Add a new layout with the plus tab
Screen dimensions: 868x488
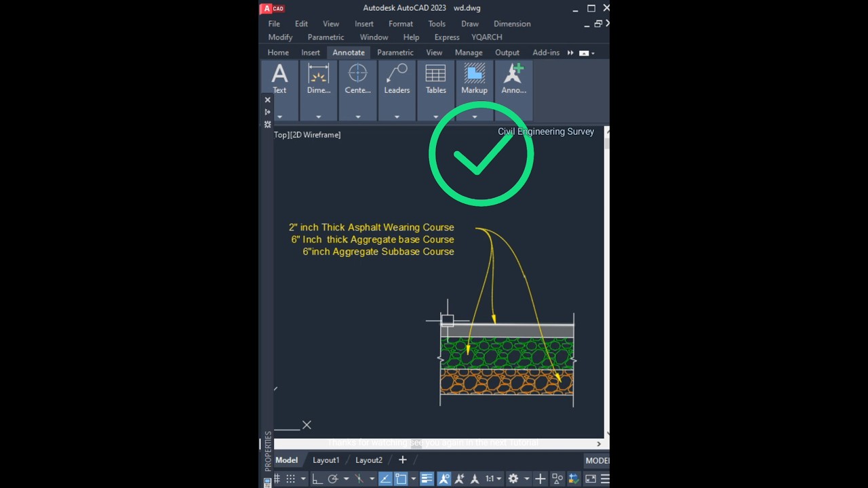point(402,460)
